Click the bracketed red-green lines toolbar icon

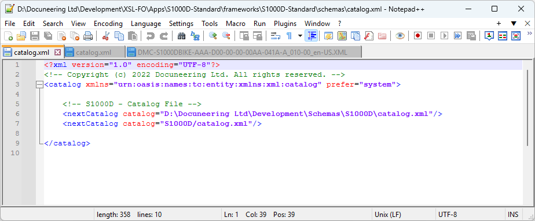516,36
